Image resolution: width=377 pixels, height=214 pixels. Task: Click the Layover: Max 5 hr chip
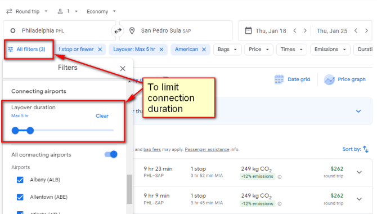pos(134,50)
